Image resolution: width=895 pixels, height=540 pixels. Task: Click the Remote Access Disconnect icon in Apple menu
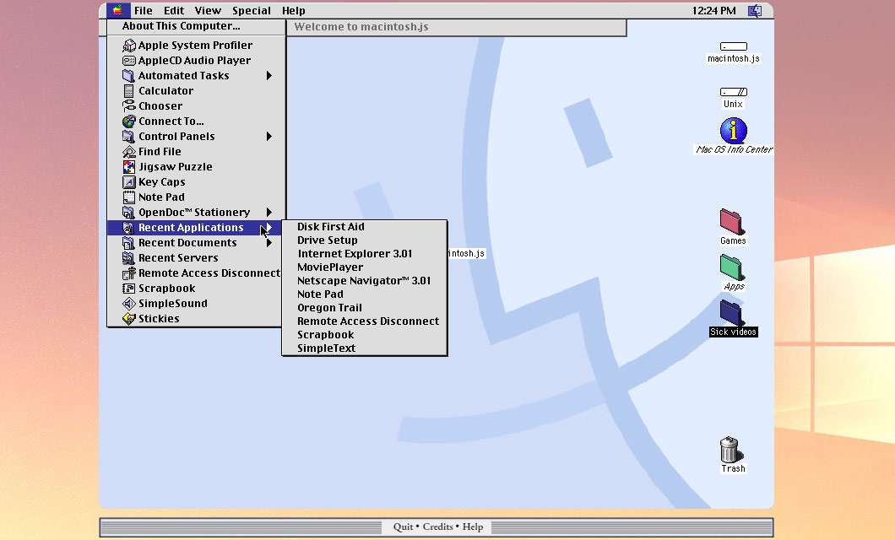pos(129,273)
